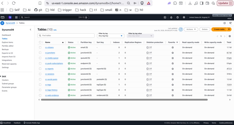Click the Amazon Q icon next to AWS logo
This screenshot has height=125, width=234.
coord(10,17)
